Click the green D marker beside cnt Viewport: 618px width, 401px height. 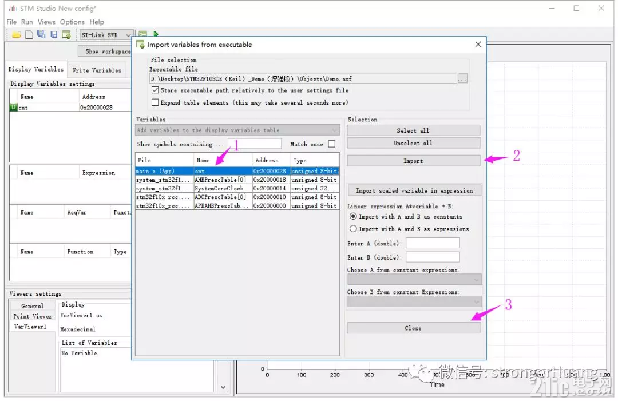click(13, 107)
